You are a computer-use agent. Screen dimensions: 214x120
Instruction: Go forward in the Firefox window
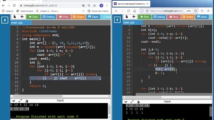pos(122,11)
